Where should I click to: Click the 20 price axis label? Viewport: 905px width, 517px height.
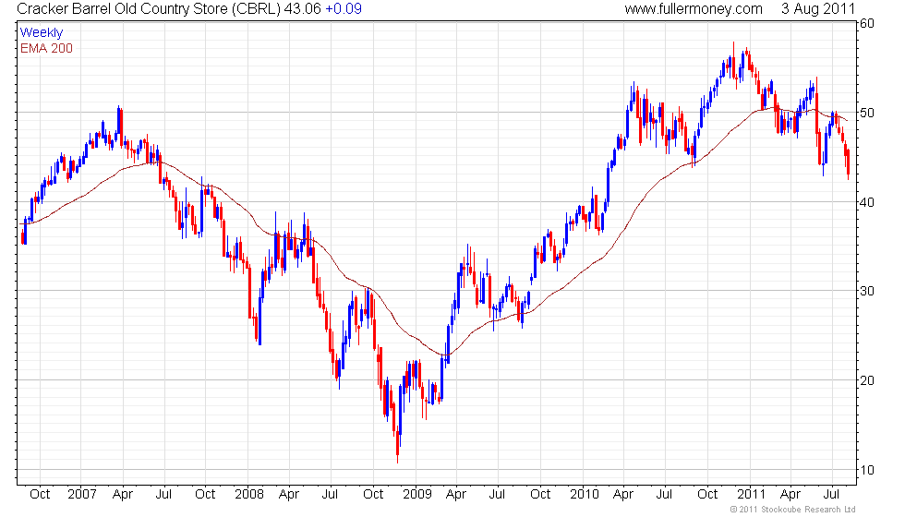pyautogui.click(x=867, y=380)
